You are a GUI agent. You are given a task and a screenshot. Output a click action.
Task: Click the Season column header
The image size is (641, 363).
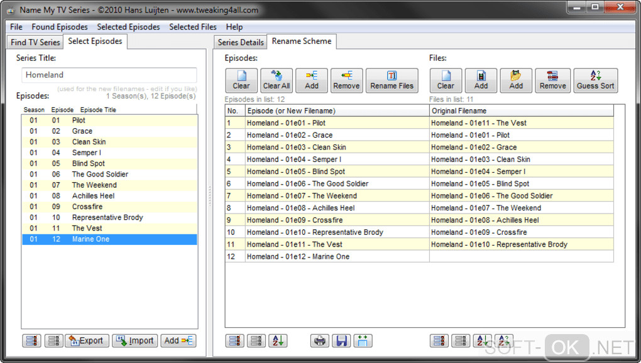(x=34, y=110)
